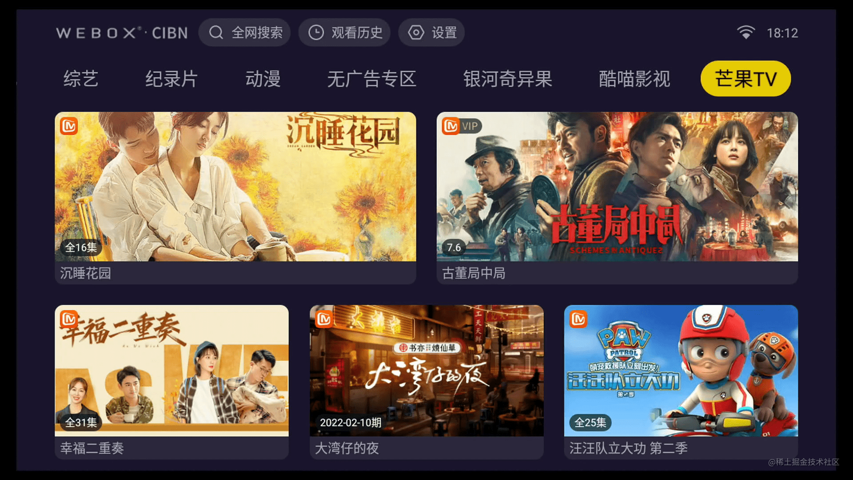Screen dimensions: 853x480
Task: Open the 设置 settings button
Action: [x=431, y=32]
